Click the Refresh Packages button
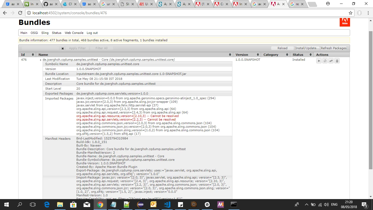The width and height of the screenshot is (373, 210). pos(334,48)
